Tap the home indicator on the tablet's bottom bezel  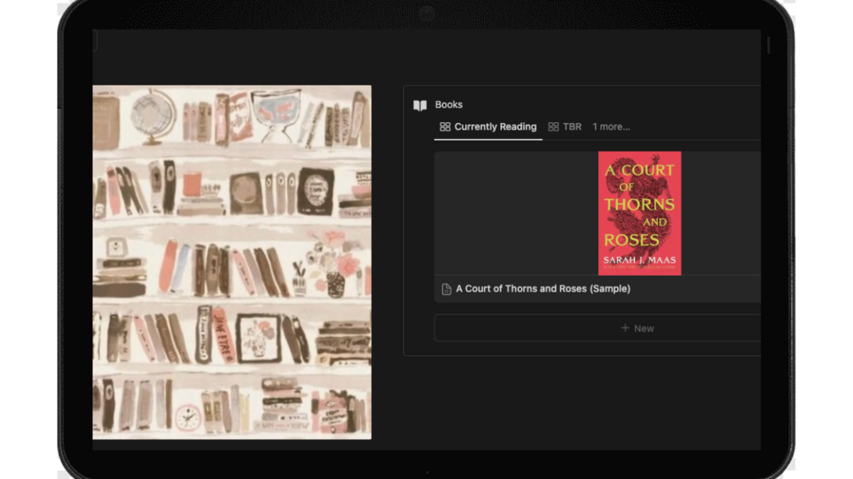point(427,472)
